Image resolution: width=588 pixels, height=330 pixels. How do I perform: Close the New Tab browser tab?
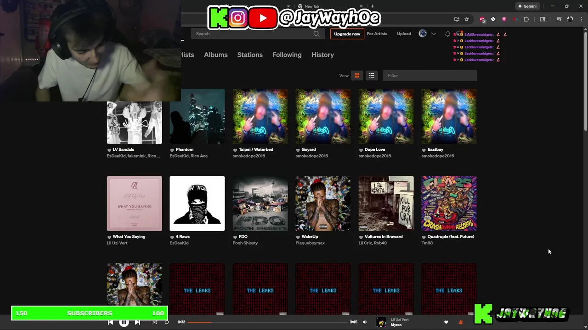[x=362, y=6]
